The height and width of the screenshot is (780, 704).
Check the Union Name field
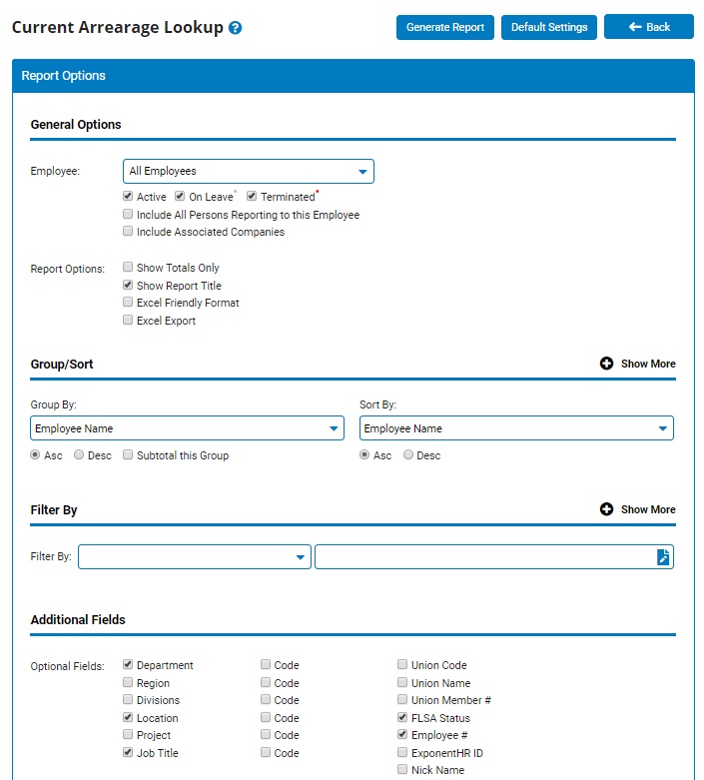click(x=402, y=682)
